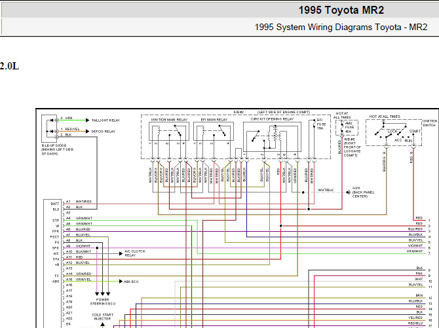The image size is (439, 328).
Task: Click the '2.0L' section heading
Action: click(9, 66)
